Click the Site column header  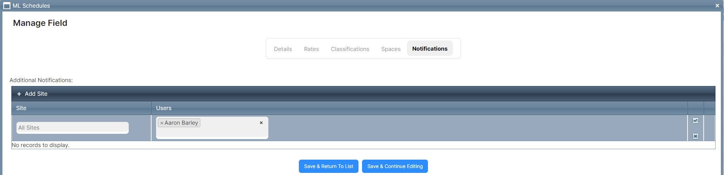tap(81, 108)
